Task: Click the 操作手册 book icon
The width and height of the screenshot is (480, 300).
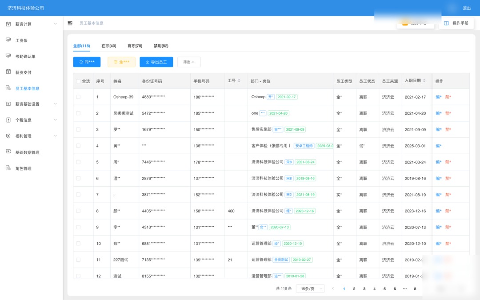Action: tap(446, 23)
